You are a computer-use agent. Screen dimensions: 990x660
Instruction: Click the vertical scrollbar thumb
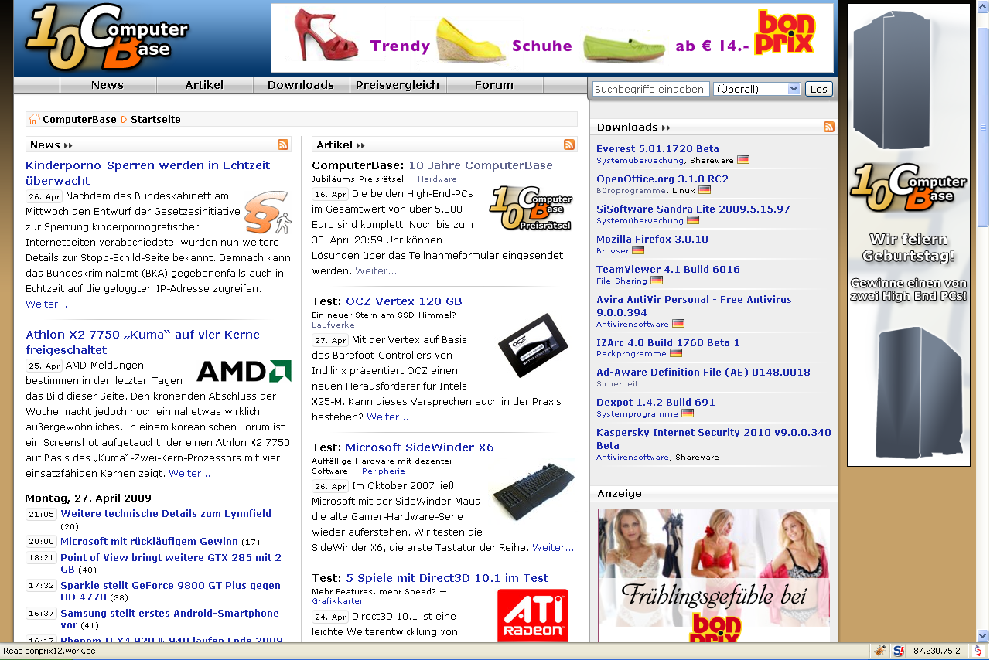(x=983, y=126)
